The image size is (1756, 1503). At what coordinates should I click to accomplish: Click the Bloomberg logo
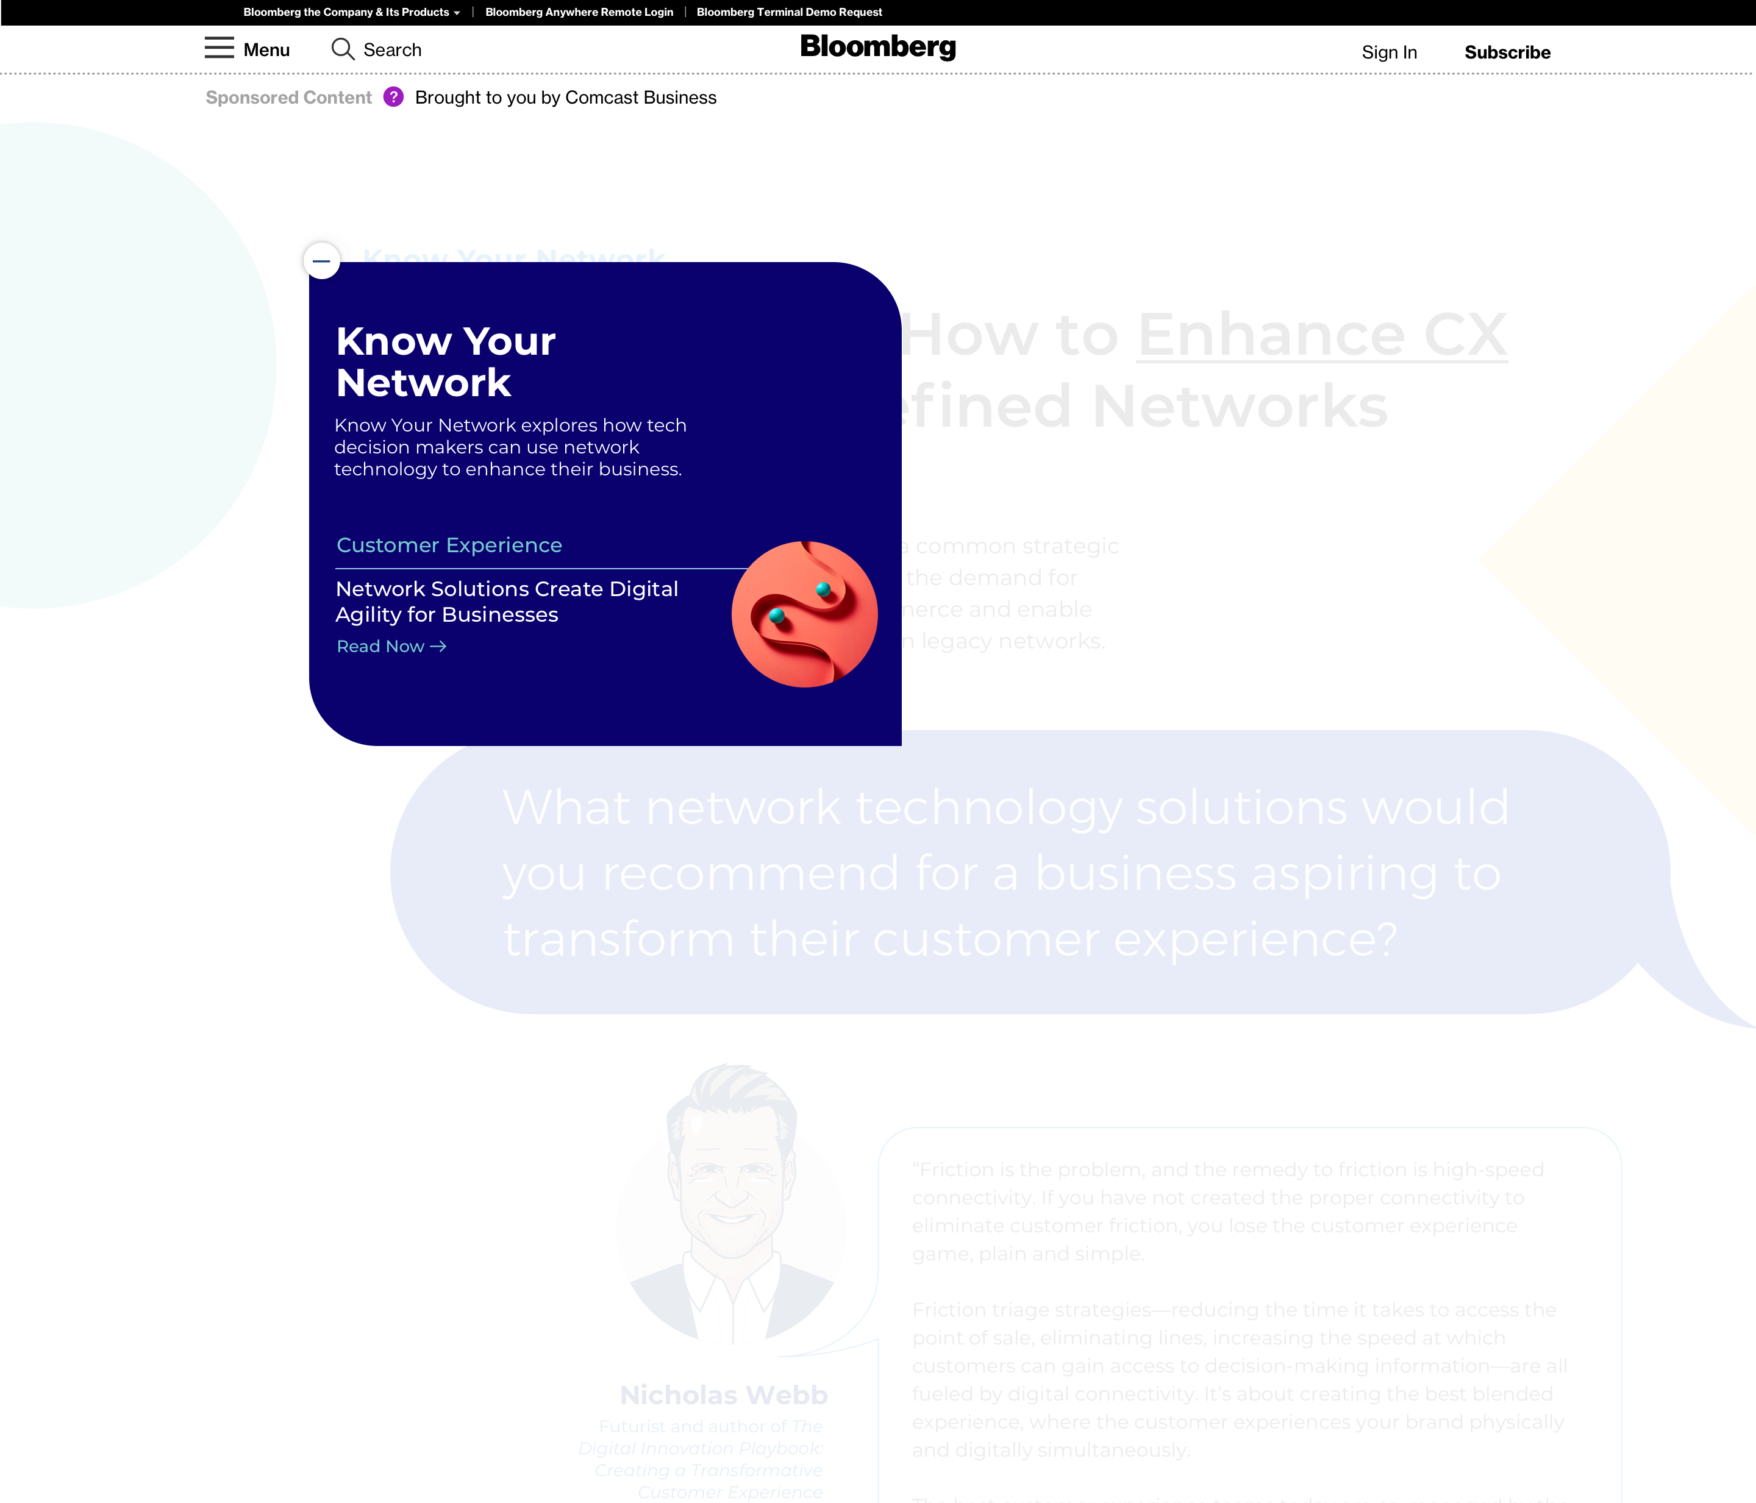click(x=877, y=48)
